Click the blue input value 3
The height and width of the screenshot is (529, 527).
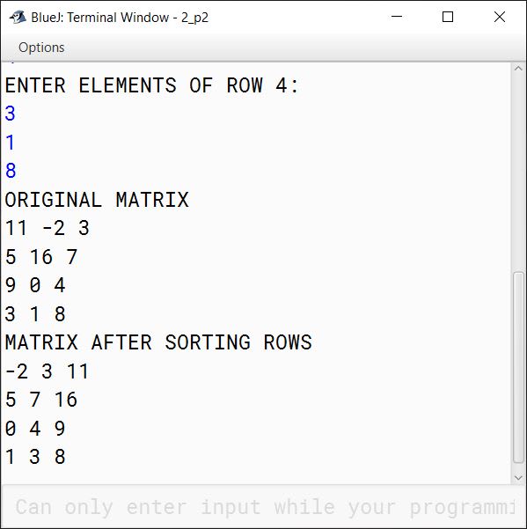10,114
